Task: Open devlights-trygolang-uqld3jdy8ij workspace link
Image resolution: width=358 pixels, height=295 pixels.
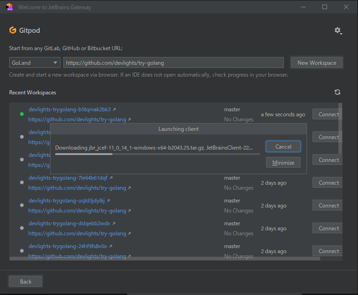Action: 66,201
